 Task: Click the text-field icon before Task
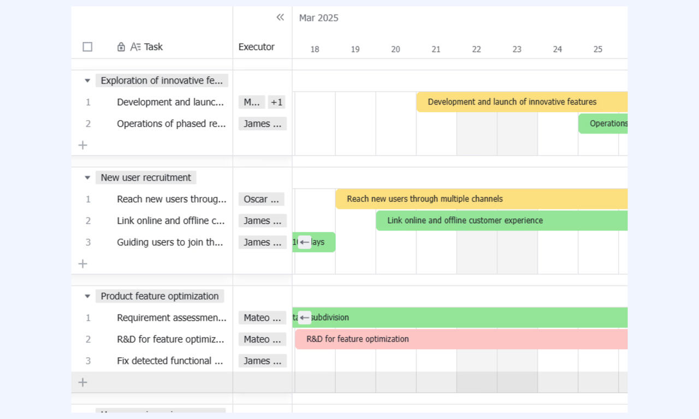click(x=135, y=47)
